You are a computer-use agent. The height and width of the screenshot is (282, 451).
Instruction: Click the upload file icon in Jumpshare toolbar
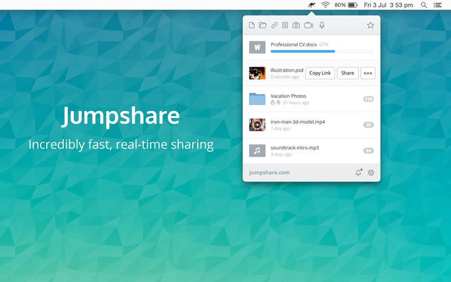pyautogui.click(x=251, y=25)
